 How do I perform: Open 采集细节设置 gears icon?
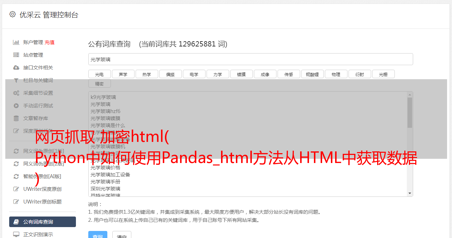[x=16, y=93]
